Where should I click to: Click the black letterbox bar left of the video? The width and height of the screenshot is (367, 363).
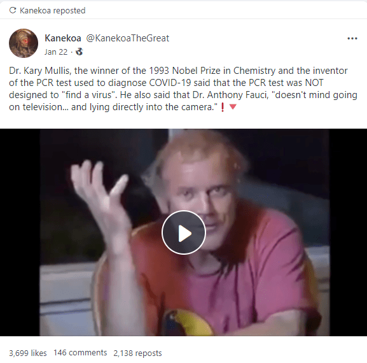click(x=20, y=232)
